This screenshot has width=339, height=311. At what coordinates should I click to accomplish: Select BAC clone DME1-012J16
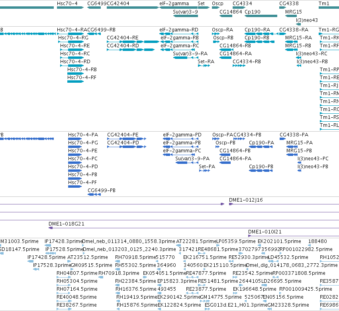coord(284,204)
